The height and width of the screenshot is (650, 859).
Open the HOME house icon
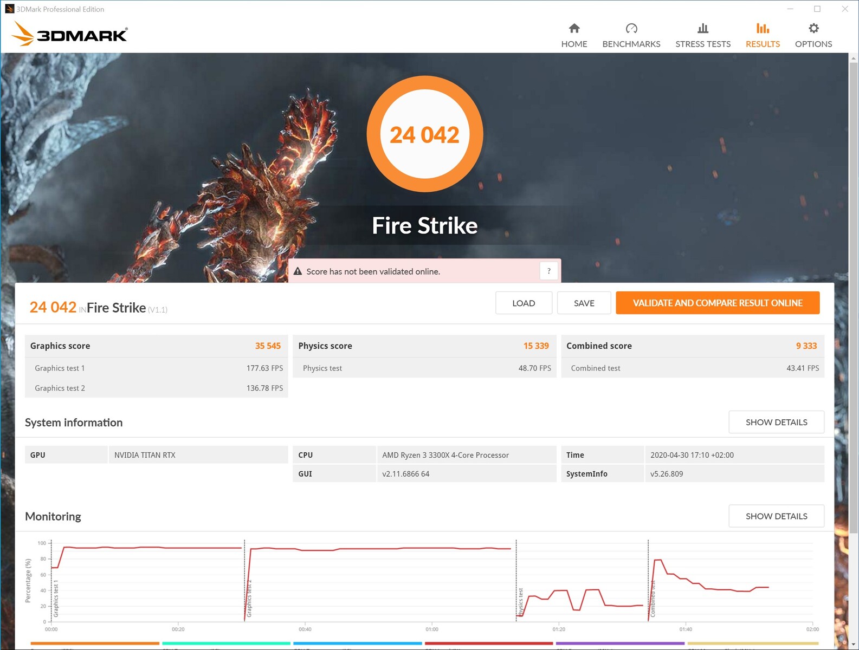(x=574, y=28)
